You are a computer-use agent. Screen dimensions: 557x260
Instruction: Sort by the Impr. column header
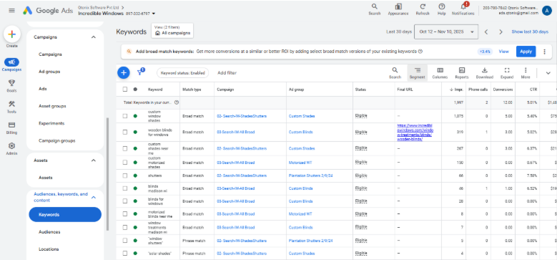tap(457, 90)
